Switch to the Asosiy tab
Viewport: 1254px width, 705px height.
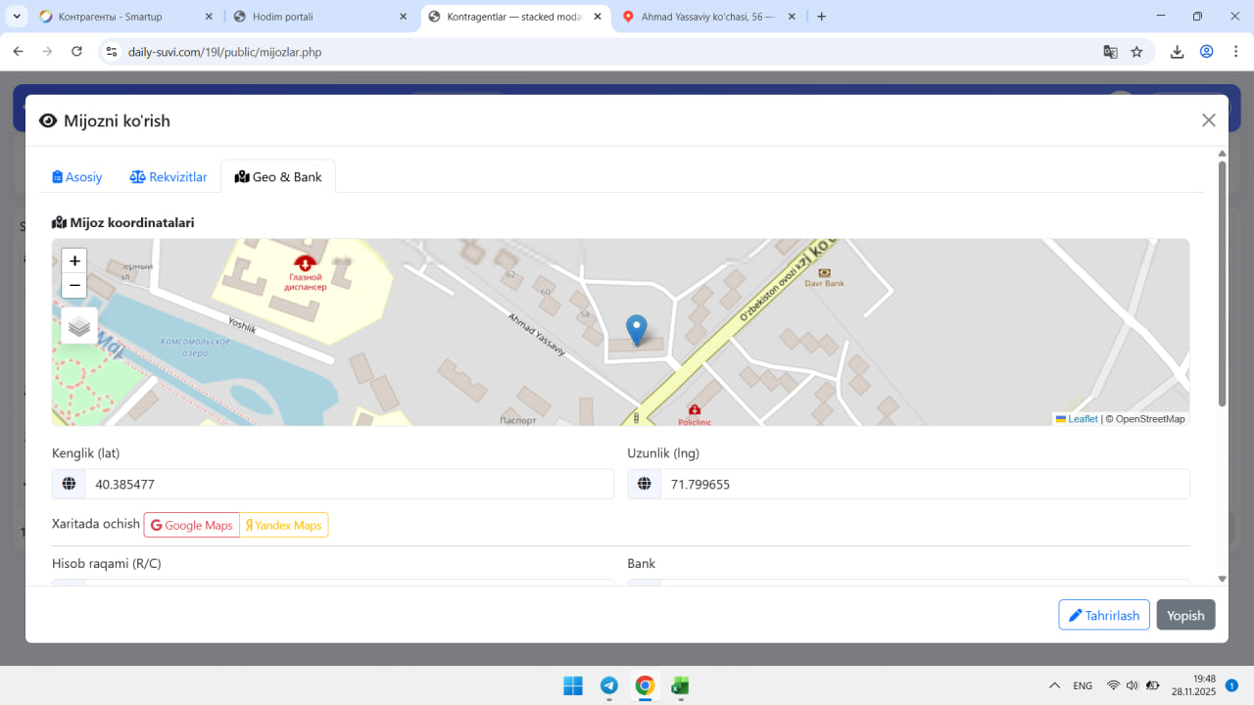coord(77,177)
